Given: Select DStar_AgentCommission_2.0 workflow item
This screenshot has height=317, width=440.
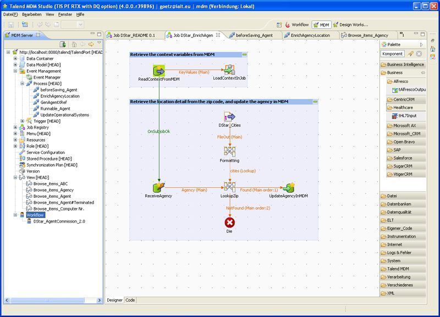Looking at the screenshot, I should point(59,221).
